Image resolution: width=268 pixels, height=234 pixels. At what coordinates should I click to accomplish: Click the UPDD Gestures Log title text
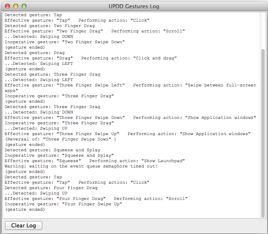134,6
